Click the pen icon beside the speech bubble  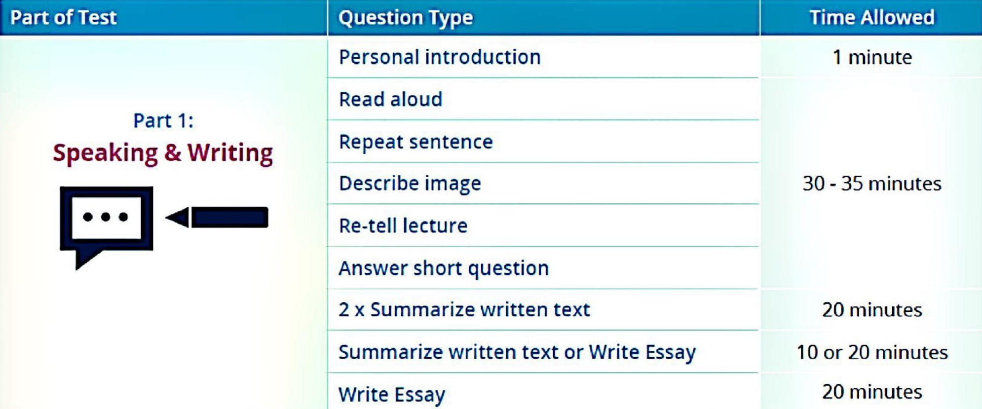[x=218, y=217]
